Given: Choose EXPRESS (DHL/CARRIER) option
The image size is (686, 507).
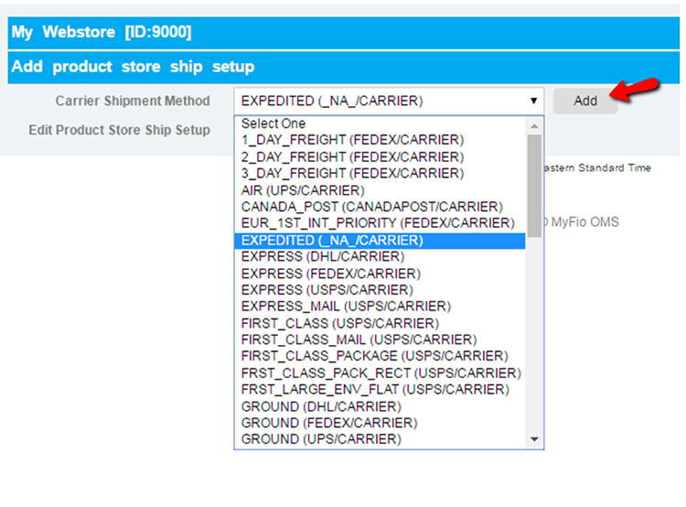Looking at the screenshot, I should pyautogui.click(x=380, y=256).
